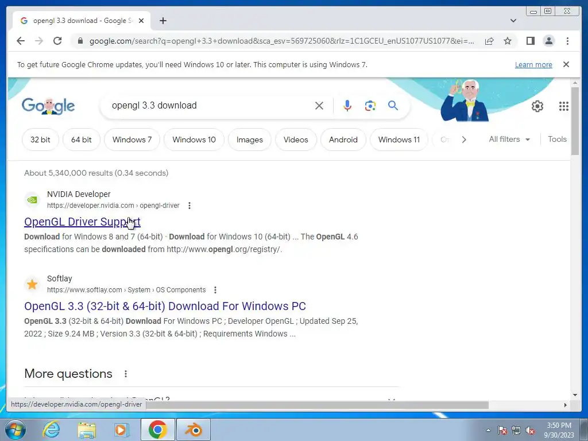The width and height of the screenshot is (588, 441).
Task: Close the opengl 3.3 download tab
Action: click(x=141, y=21)
